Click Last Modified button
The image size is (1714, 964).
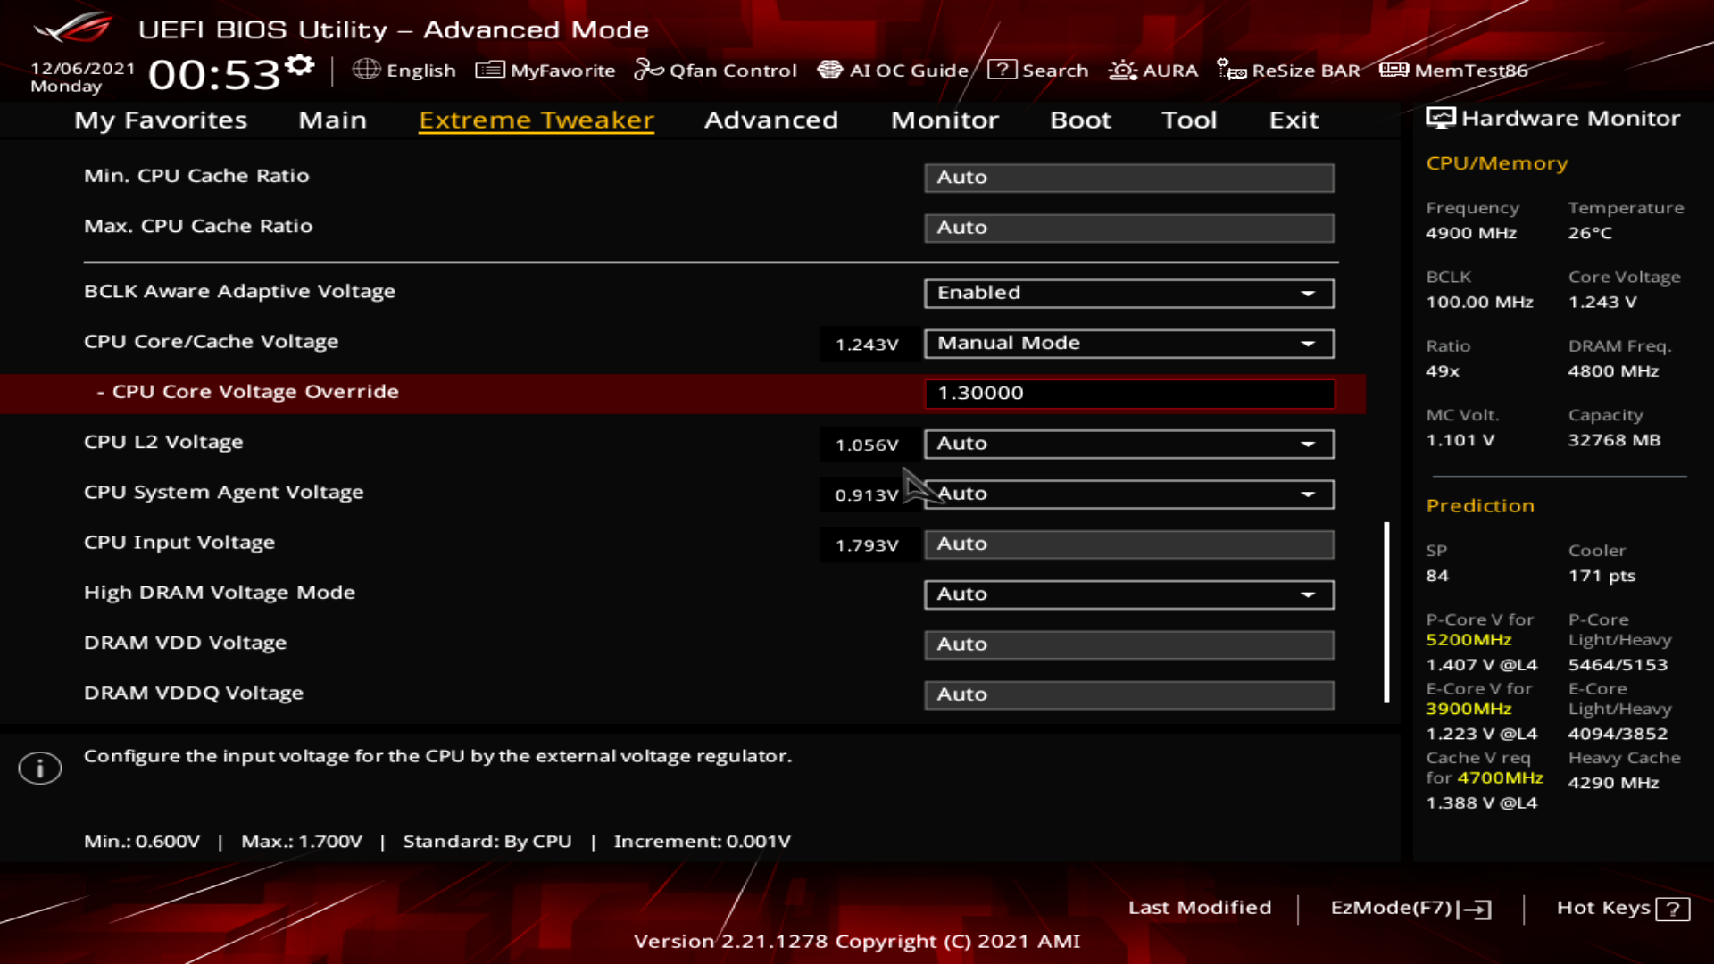(x=1199, y=908)
